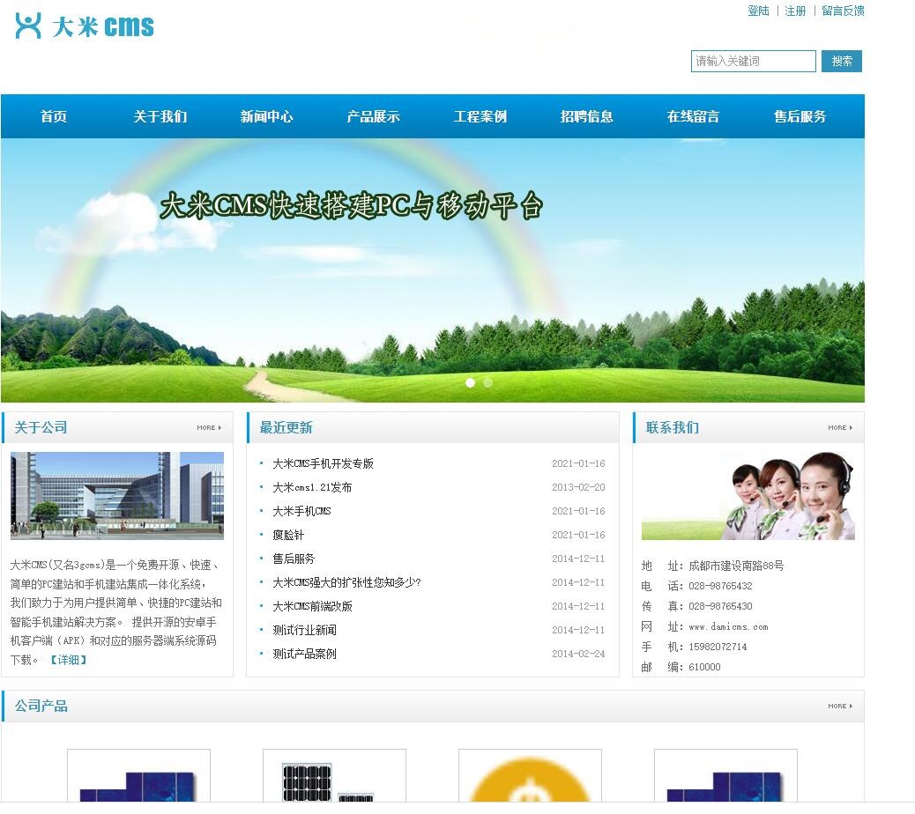The image size is (915, 814).
Task: Open the 首页 navigation menu item
Action: tap(54, 115)
